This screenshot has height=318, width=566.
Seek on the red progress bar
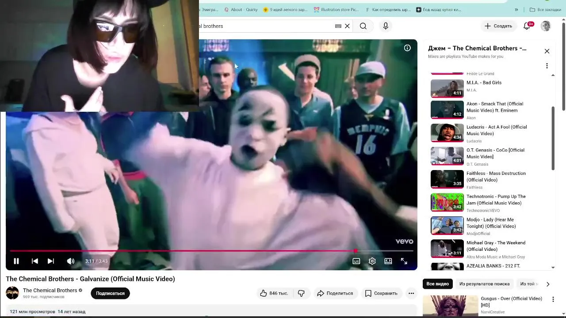(211, 251)
